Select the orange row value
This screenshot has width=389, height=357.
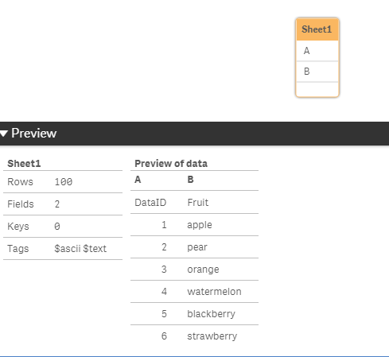203,270
